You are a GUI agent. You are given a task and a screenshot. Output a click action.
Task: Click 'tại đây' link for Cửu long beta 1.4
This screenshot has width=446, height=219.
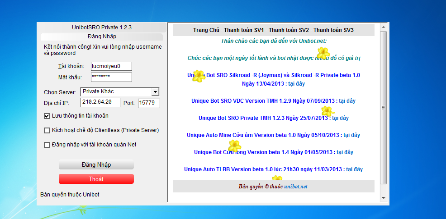click(x=345, y=152)
